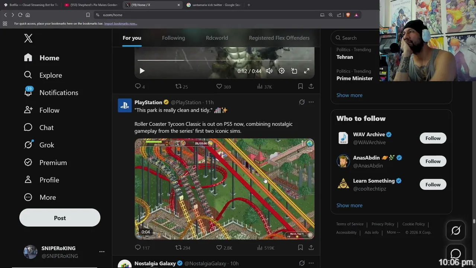Viewport: 476px width, 268px height.
Task: Reply to PlayStation post with 117 replies
Action: [x=142, y=248]
